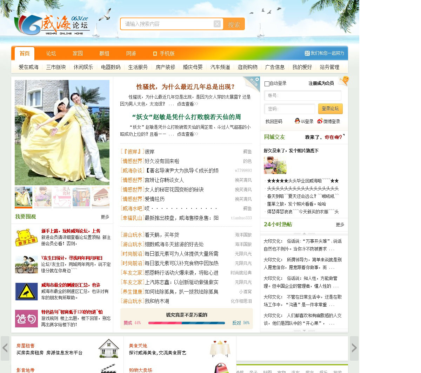Open Weibo login icon

coord(320,121)
